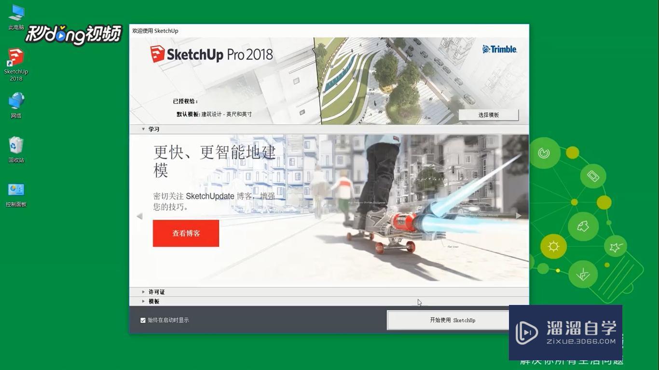659x370 pixels.
Task: Go to previous slide with left arrow
Action: click(139, 216)
